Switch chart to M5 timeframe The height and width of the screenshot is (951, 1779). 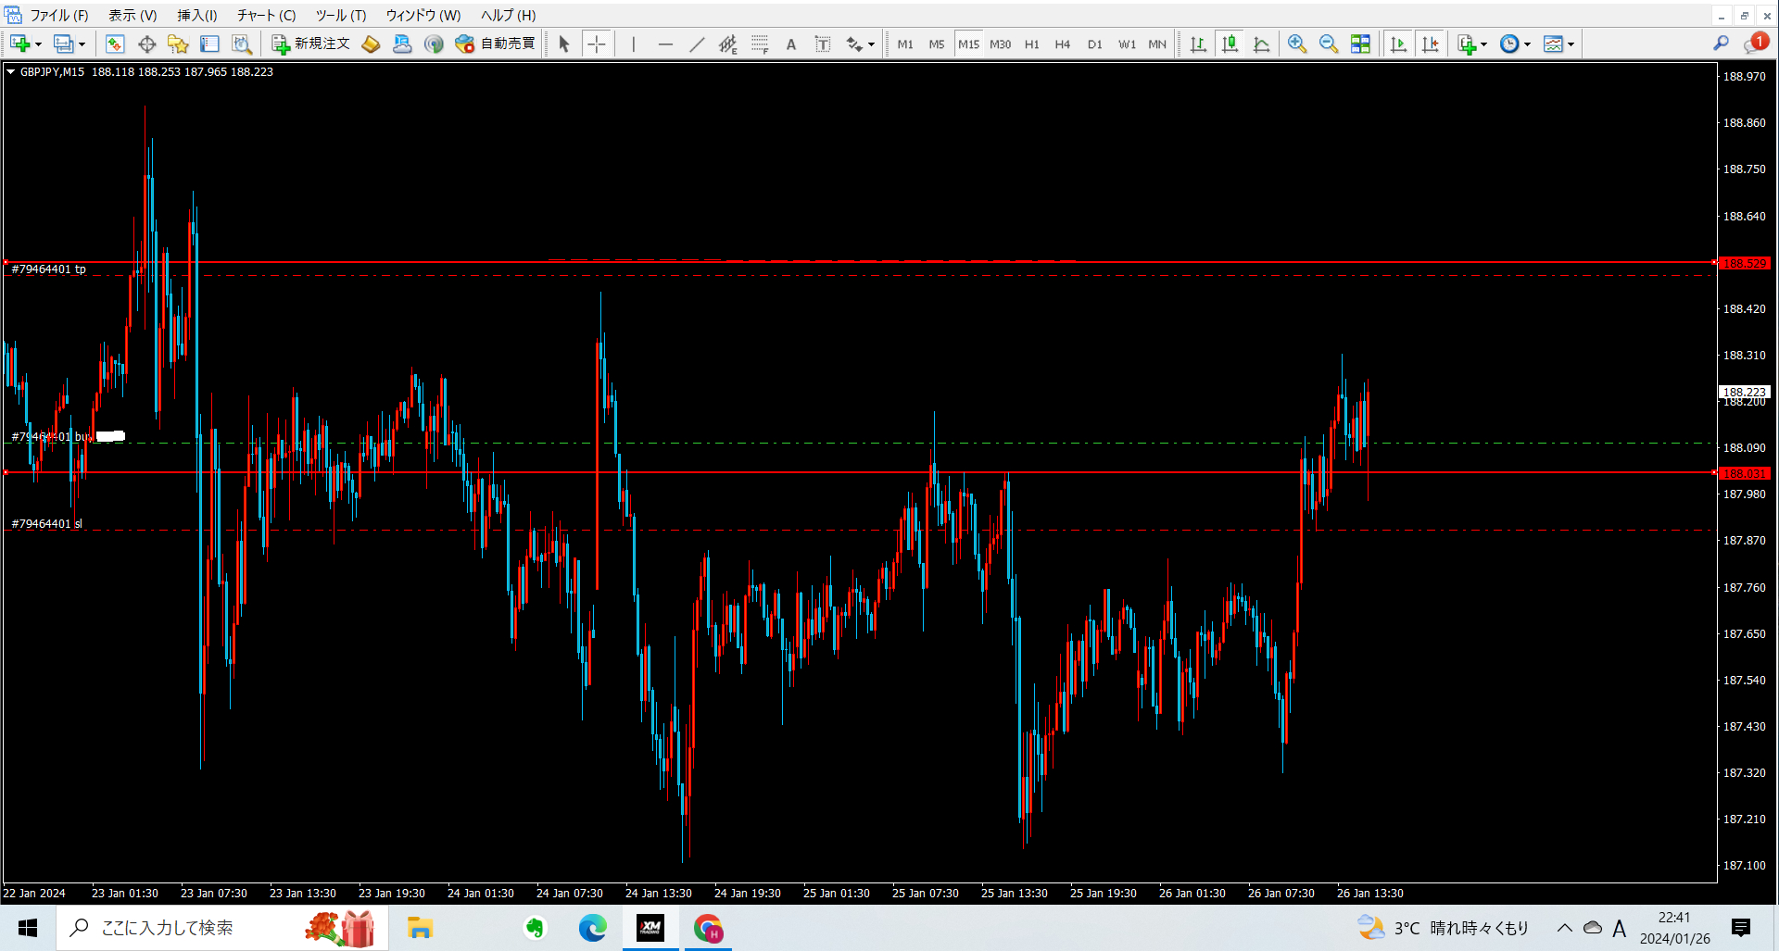pyautogui.click(x=937, y=44)
